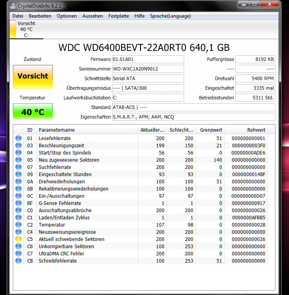Click the Seriennummer field WD-WXC1A20N9012
The height and width of the screenshot is (295, 289).
[148, 69]
